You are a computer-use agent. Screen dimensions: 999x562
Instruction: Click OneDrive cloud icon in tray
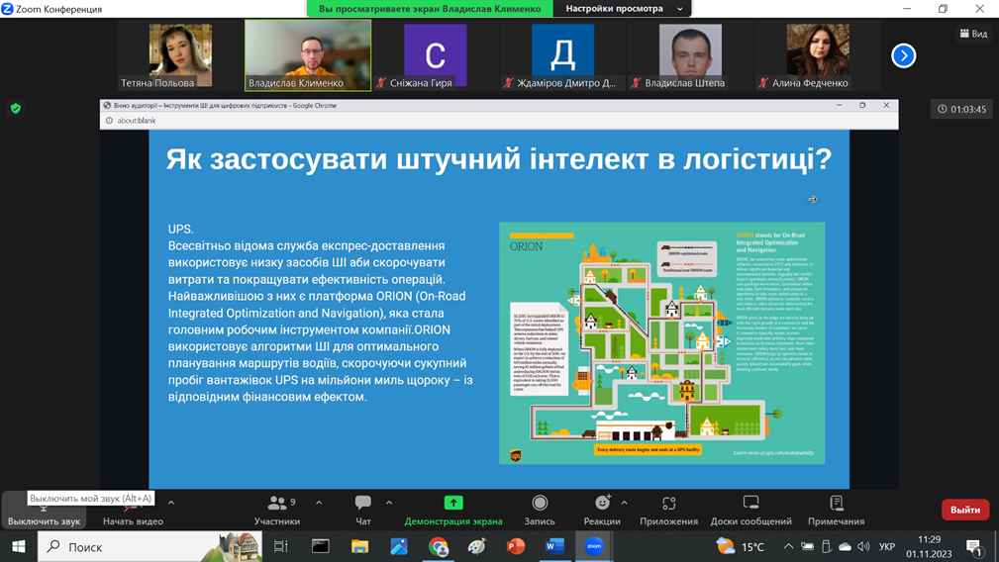point(845,547)
